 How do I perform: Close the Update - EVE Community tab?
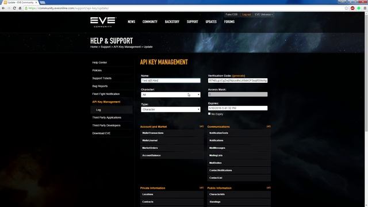(x=36, y=2)
